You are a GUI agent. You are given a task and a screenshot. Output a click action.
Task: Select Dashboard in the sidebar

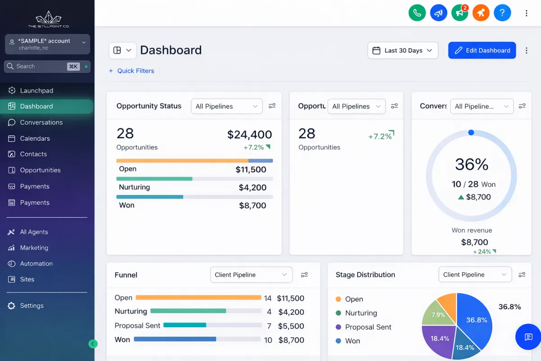point(47,106)
